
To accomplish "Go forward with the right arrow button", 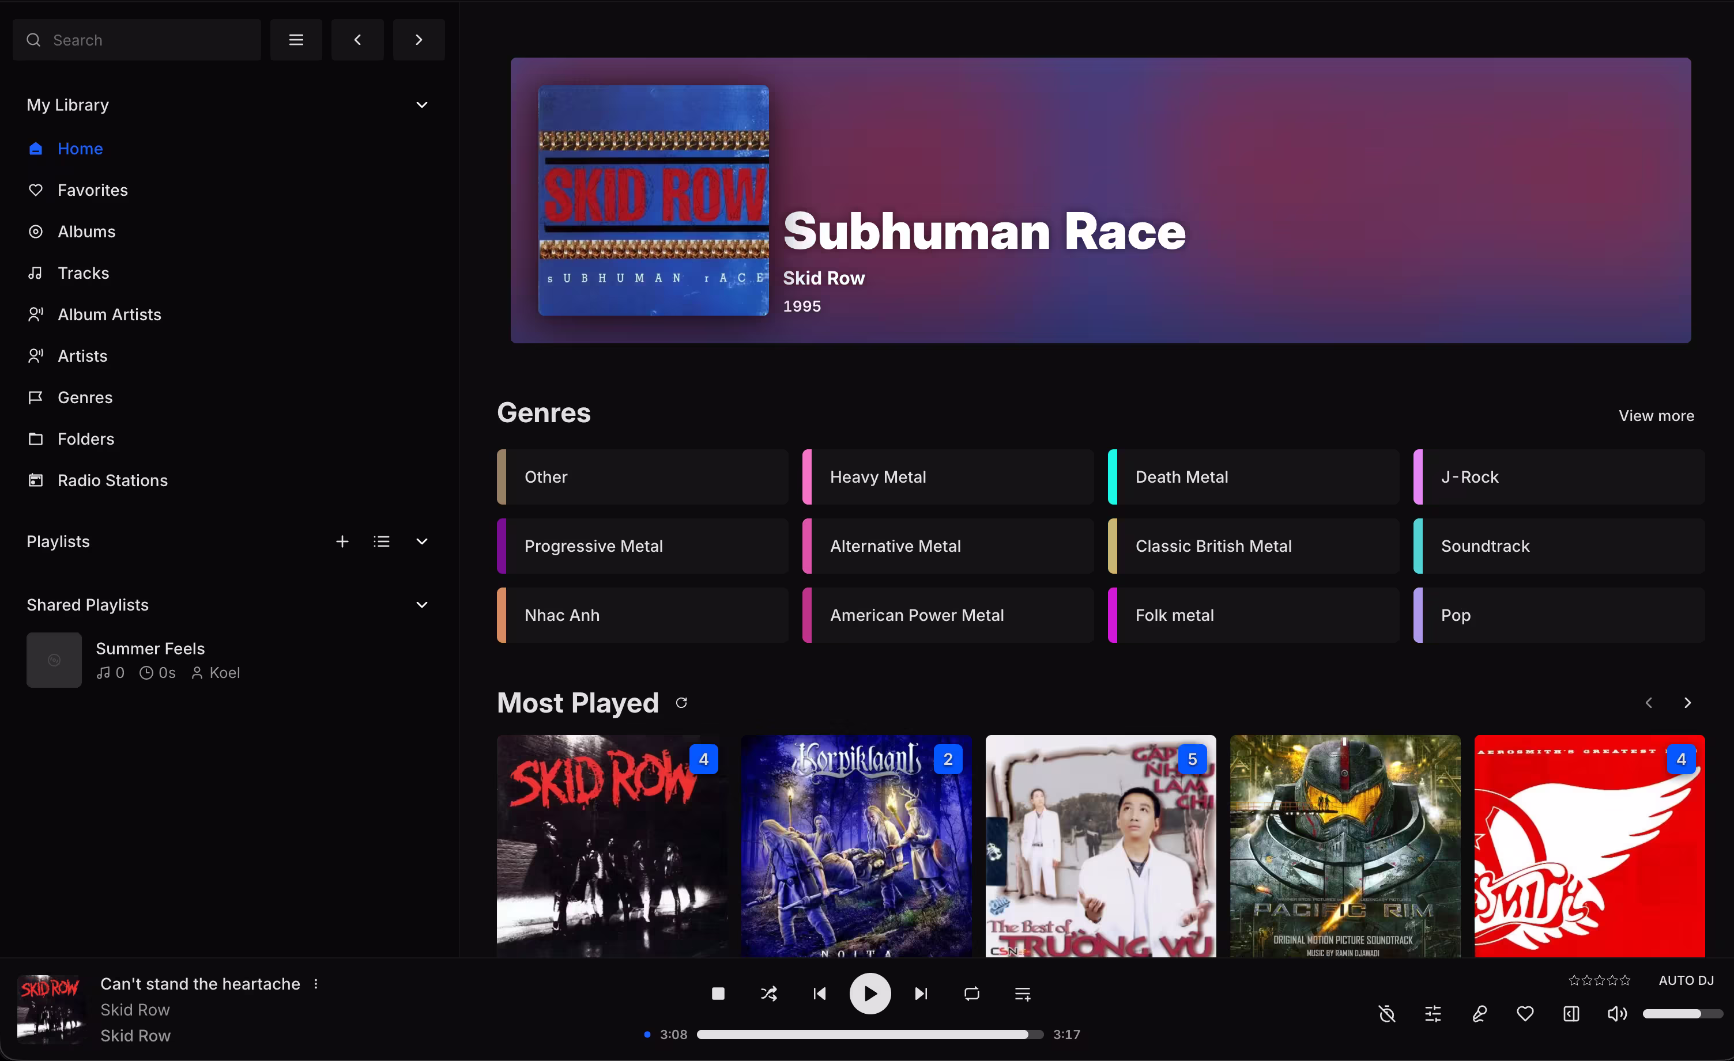I will 418,40.
